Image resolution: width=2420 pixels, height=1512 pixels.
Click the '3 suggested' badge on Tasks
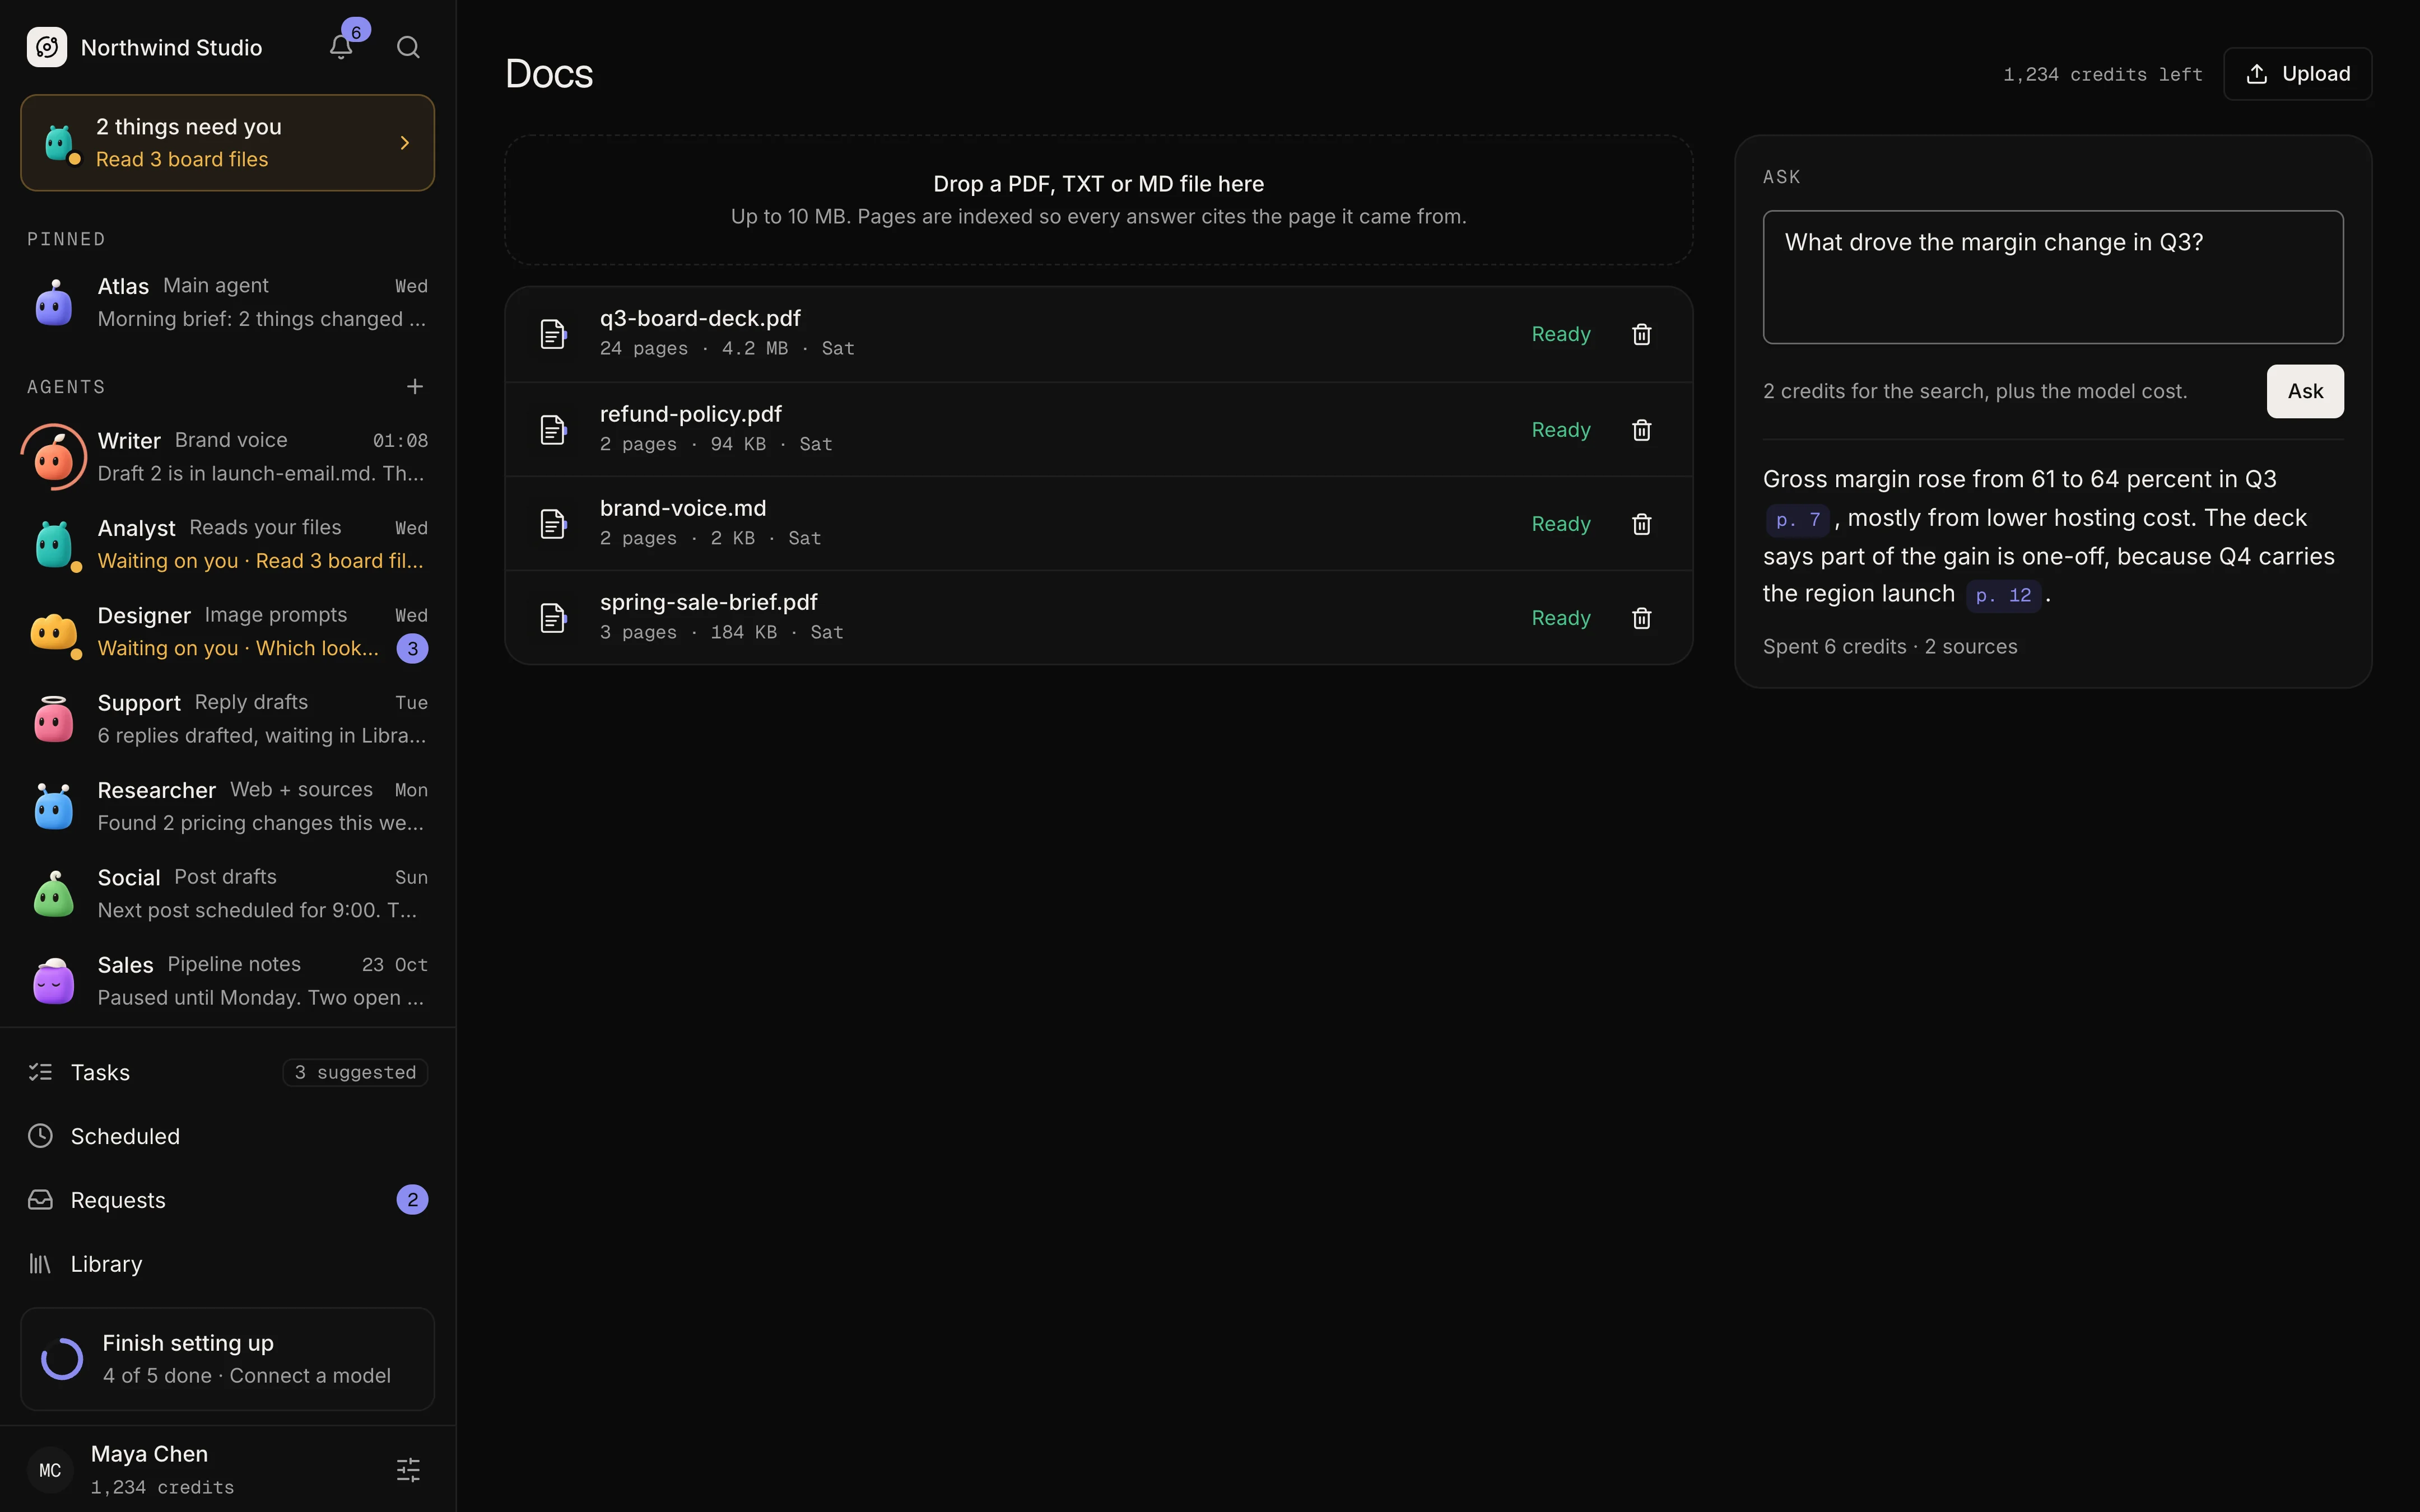pos(355,1072)
